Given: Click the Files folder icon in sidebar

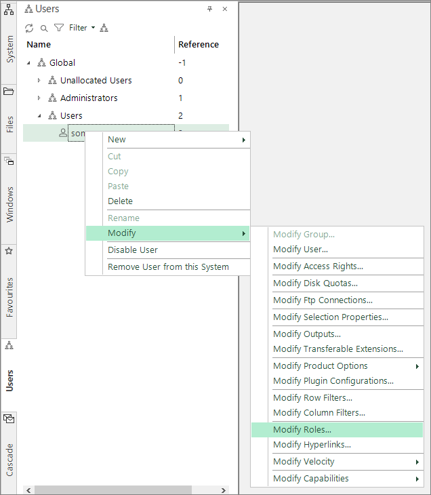Looking at the screenshot, I should (9, 92).
